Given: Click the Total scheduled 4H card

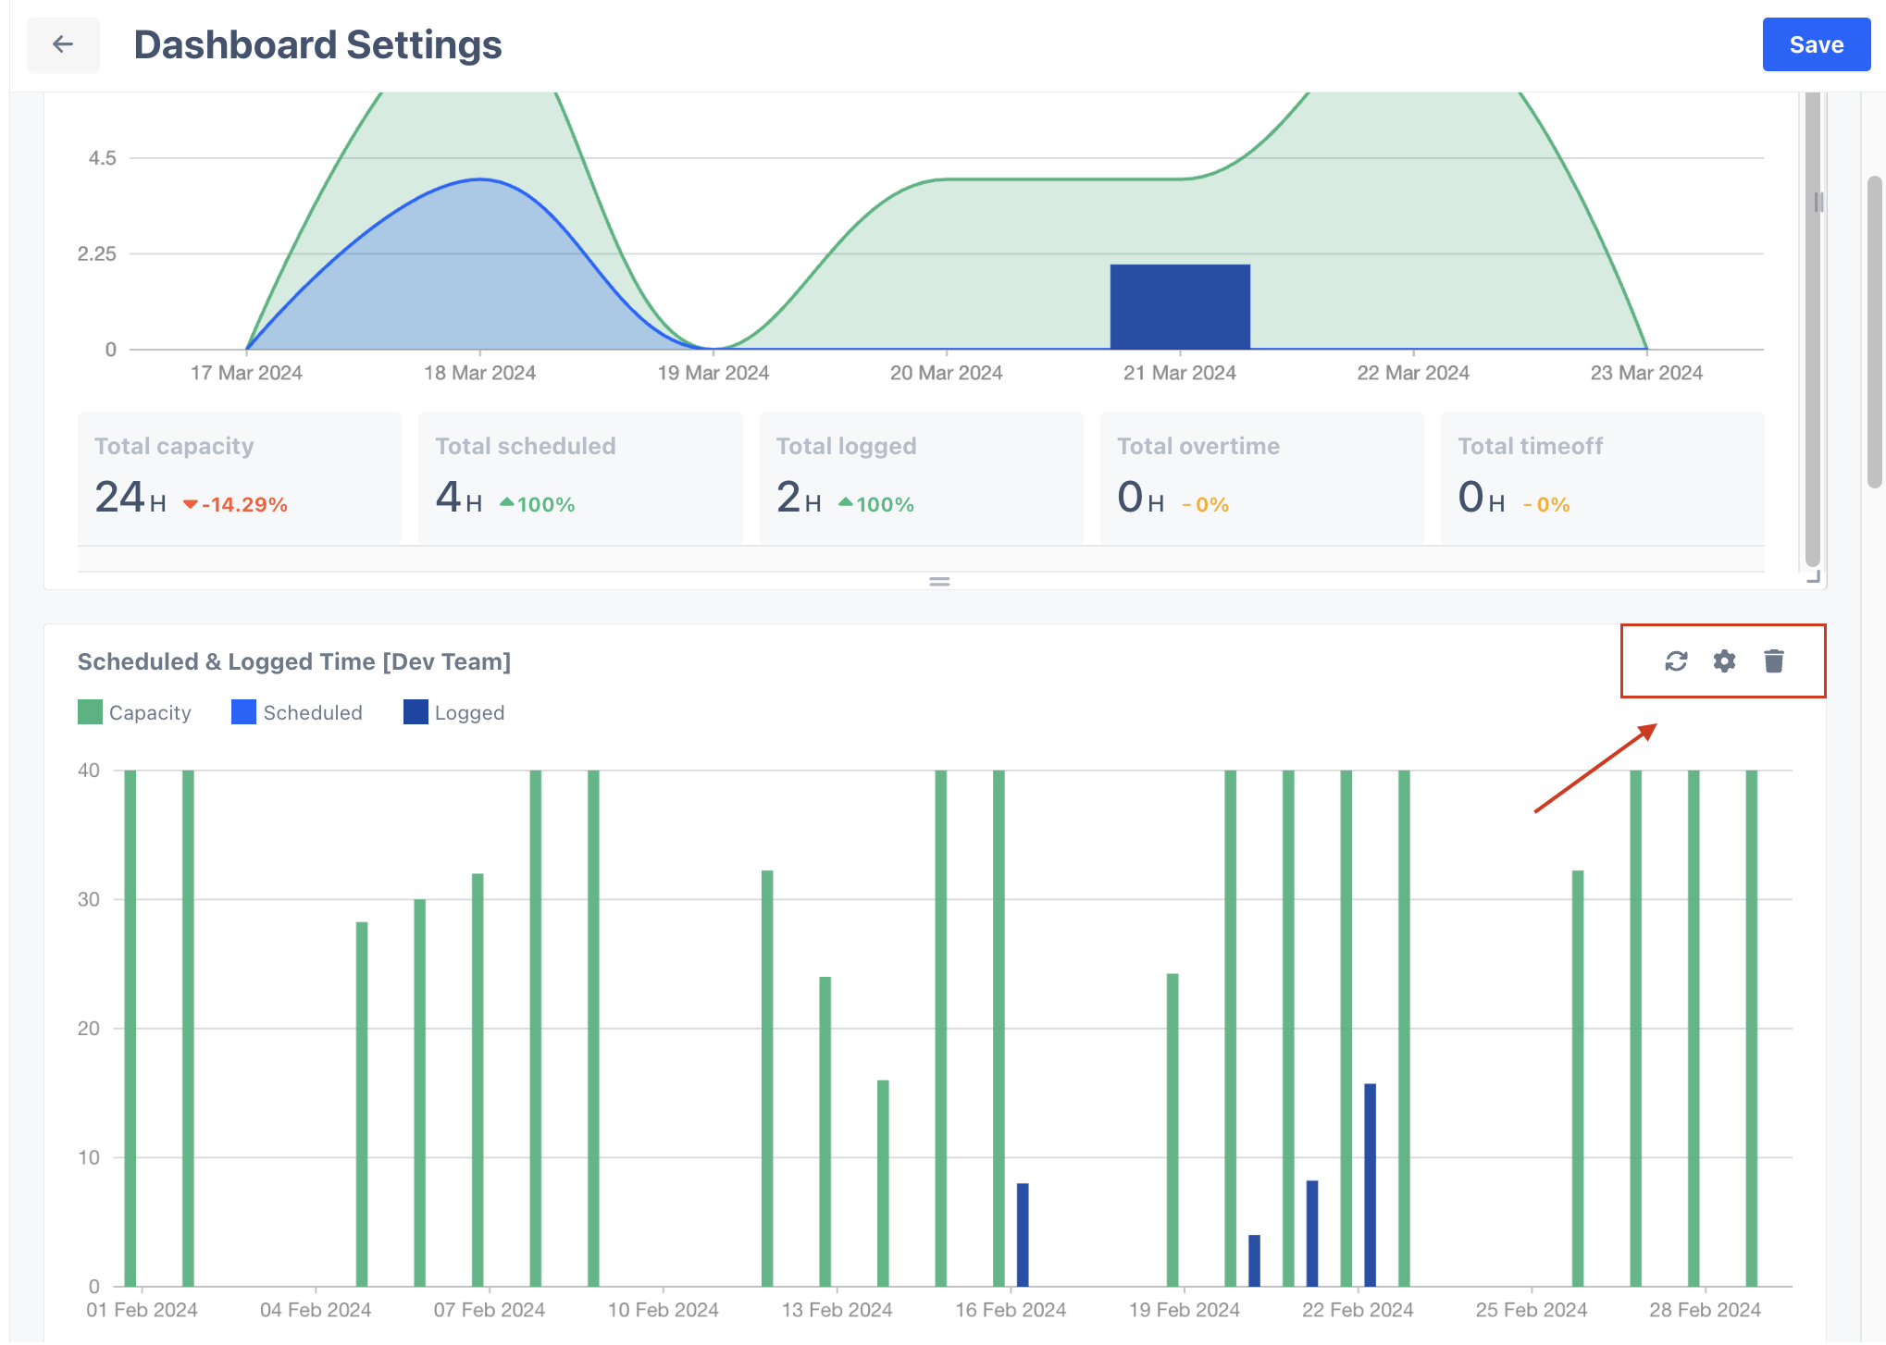Looking at the screenshot, I should (x=580, y=477).
